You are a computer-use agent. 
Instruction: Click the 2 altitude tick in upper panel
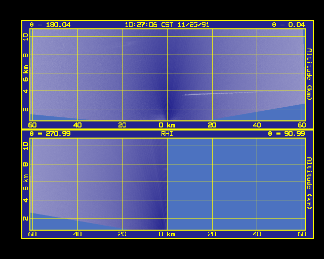click(x=26, y=109)
